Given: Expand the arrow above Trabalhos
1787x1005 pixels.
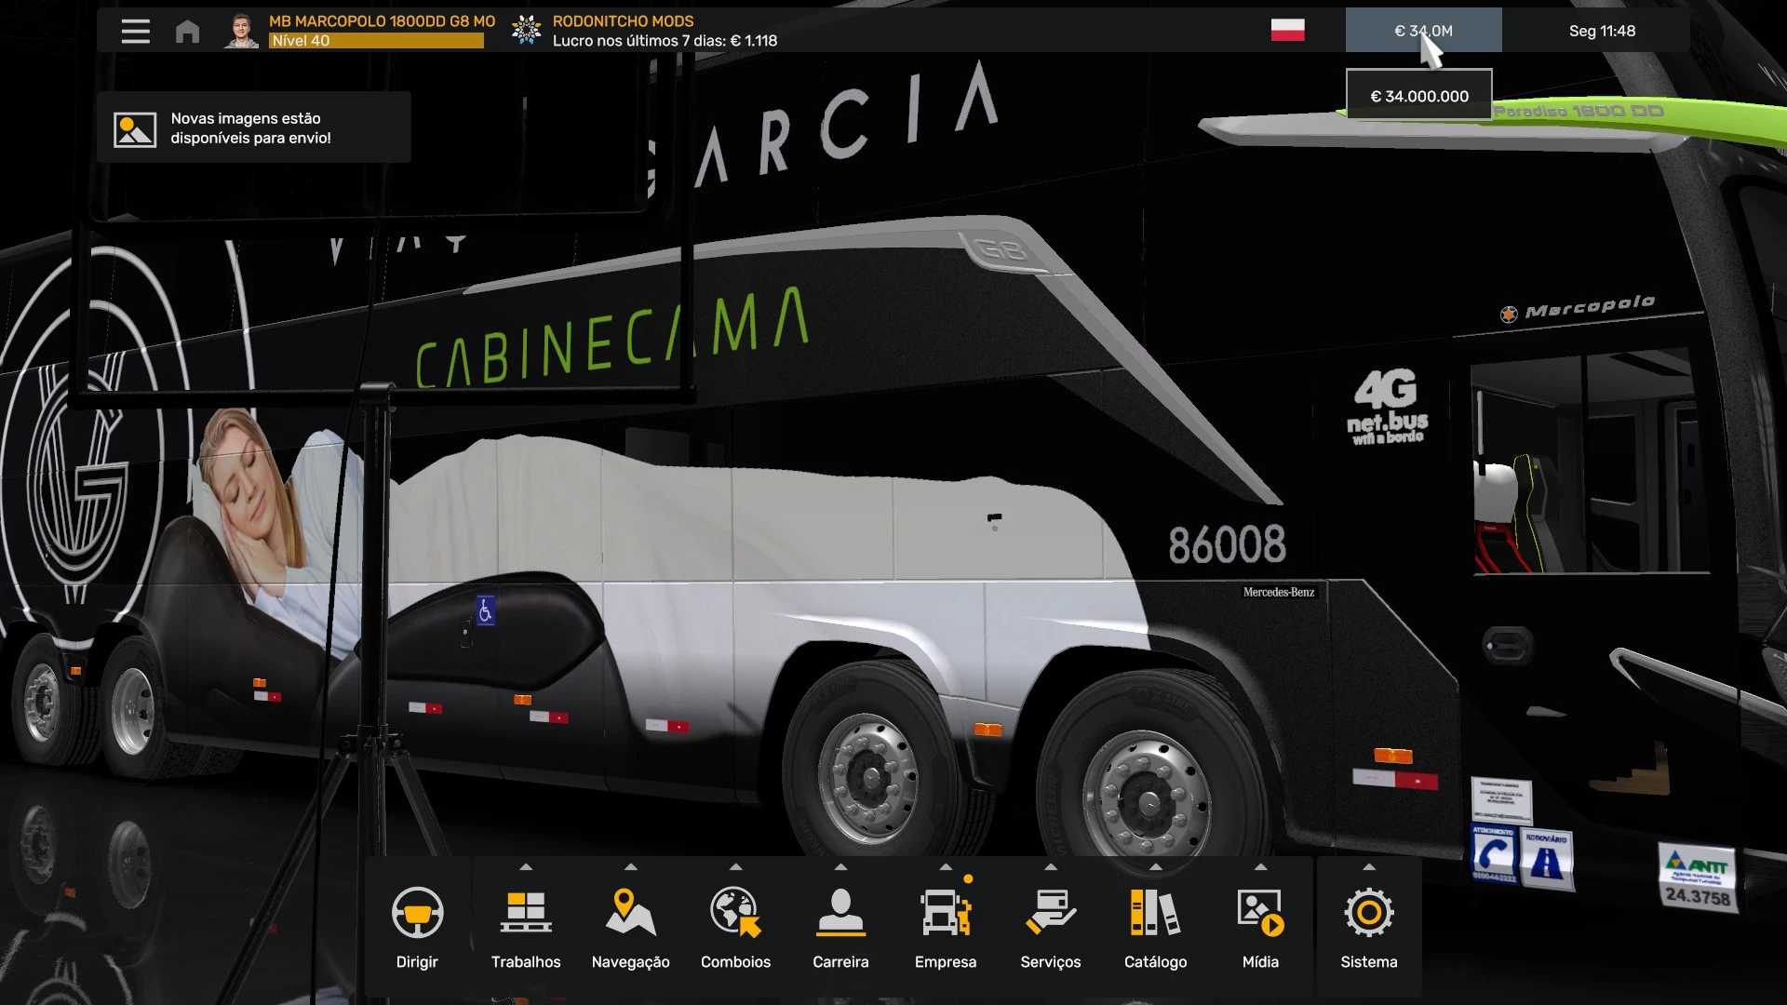Looking at the screenshot, I should 526,866.
